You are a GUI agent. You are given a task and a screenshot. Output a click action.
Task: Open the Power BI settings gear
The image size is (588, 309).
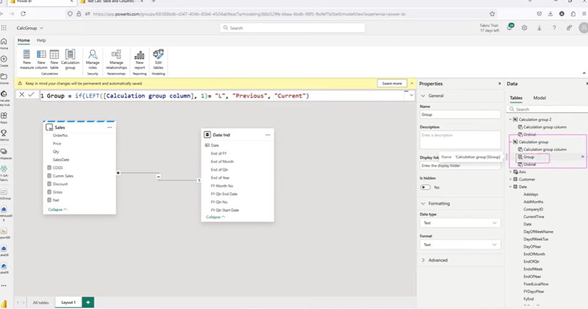pos(524,28)
